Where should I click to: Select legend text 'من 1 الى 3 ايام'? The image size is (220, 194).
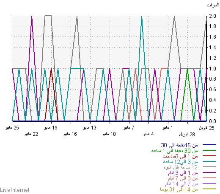(183, 173)
